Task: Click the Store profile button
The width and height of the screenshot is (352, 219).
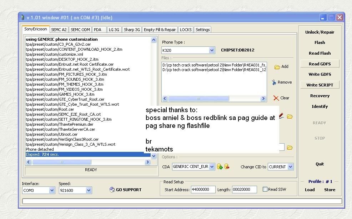Action: [330, 190]
